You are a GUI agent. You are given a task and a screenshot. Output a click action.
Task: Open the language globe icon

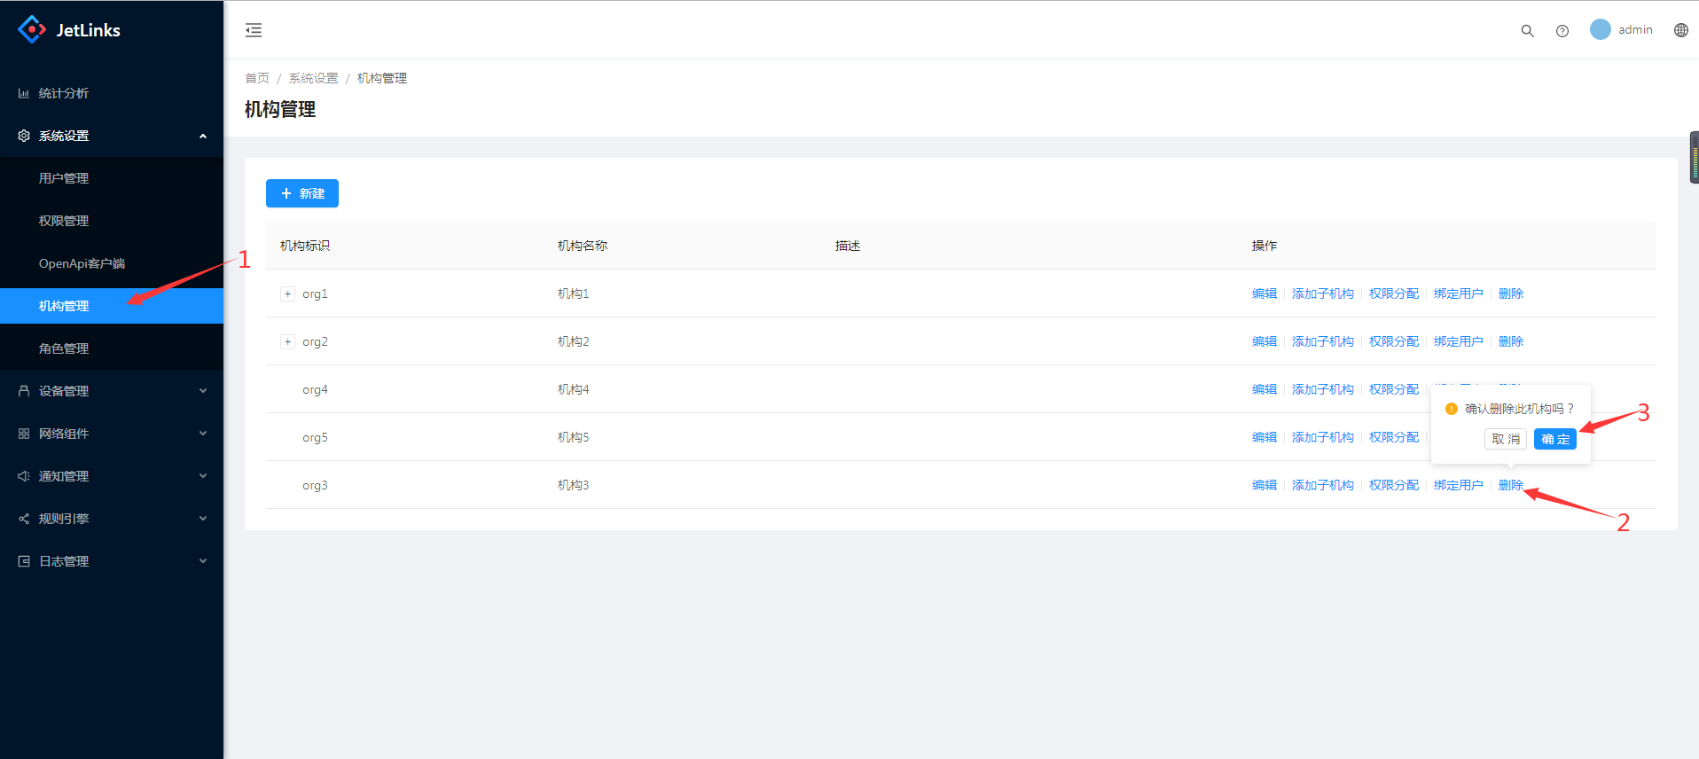coord(1680,30)
